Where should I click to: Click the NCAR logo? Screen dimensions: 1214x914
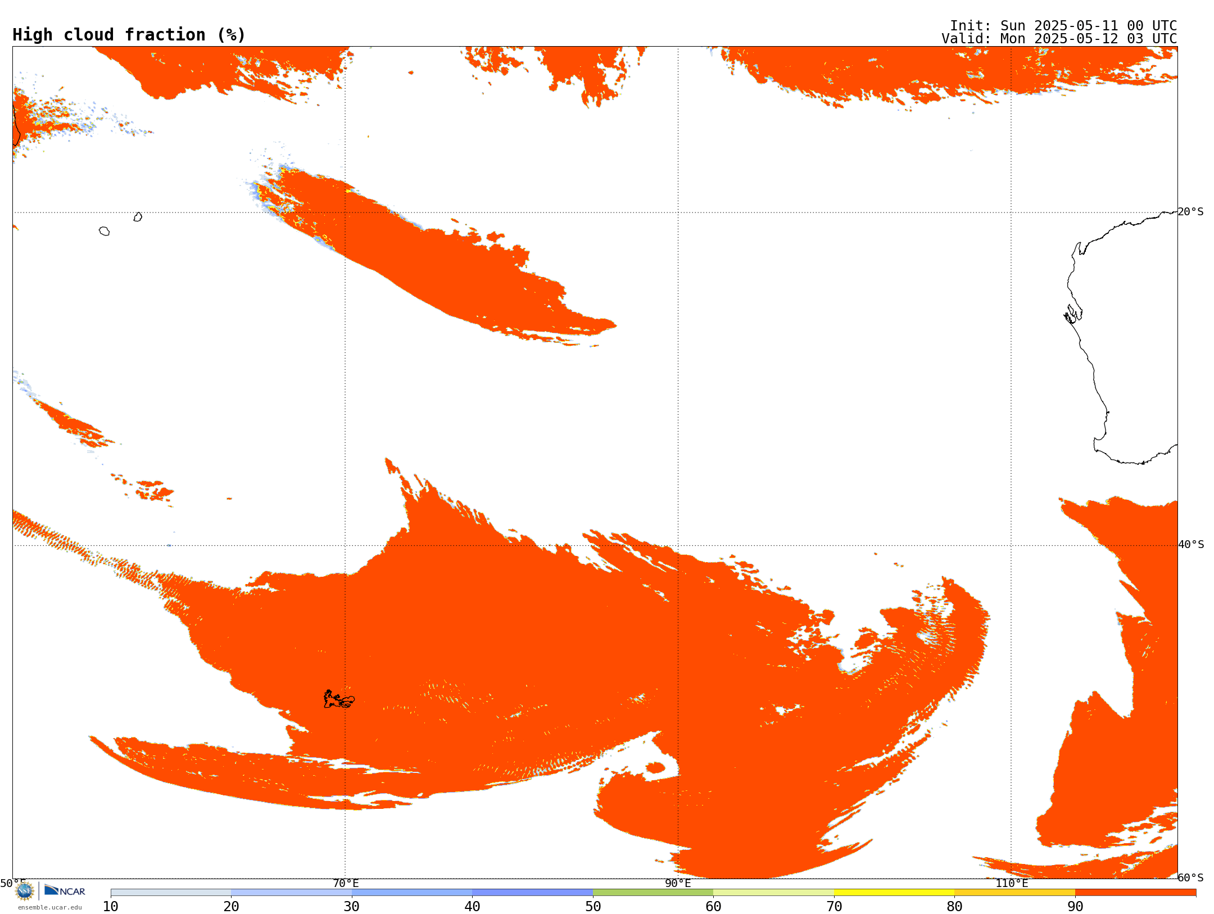pyautogui.click(x=65, y=890)
